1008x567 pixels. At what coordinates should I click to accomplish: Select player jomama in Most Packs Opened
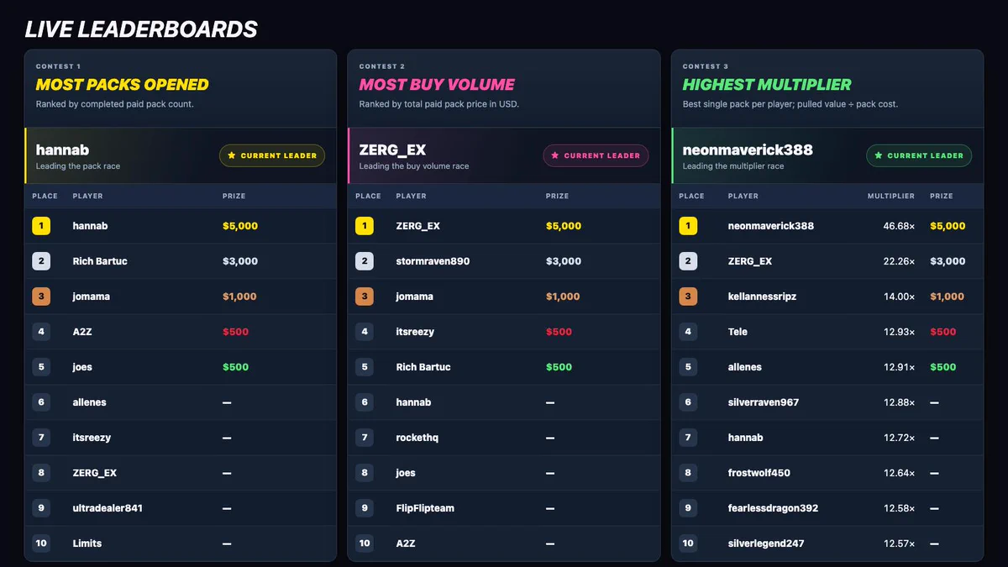pyautogui.click(x=92, y=297)
